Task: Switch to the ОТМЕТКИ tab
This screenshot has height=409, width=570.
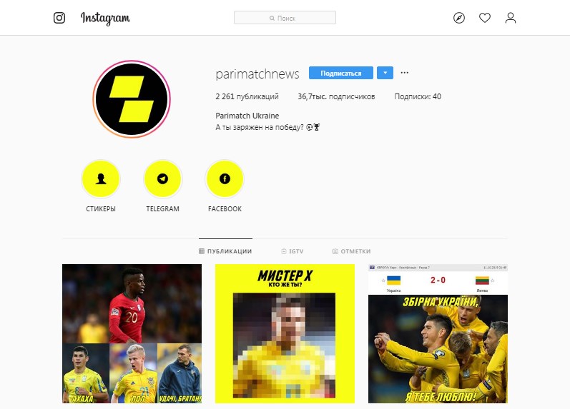Action: pos(352,251)
